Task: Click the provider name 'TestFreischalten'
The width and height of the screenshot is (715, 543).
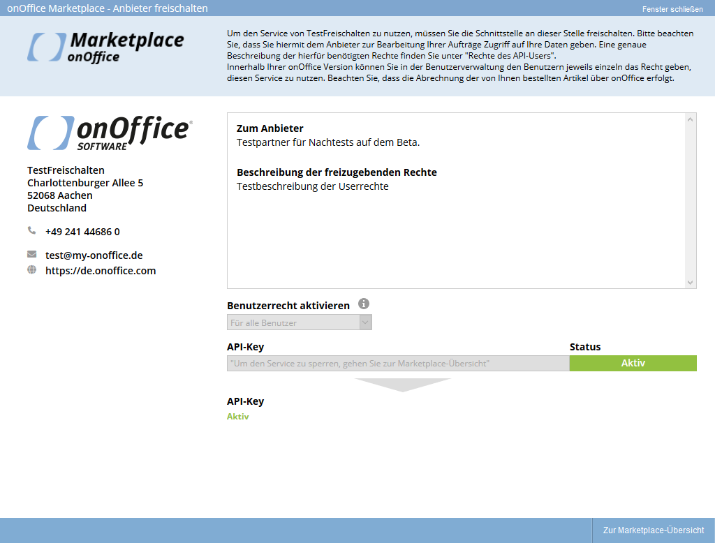Action: click(66, 170)
